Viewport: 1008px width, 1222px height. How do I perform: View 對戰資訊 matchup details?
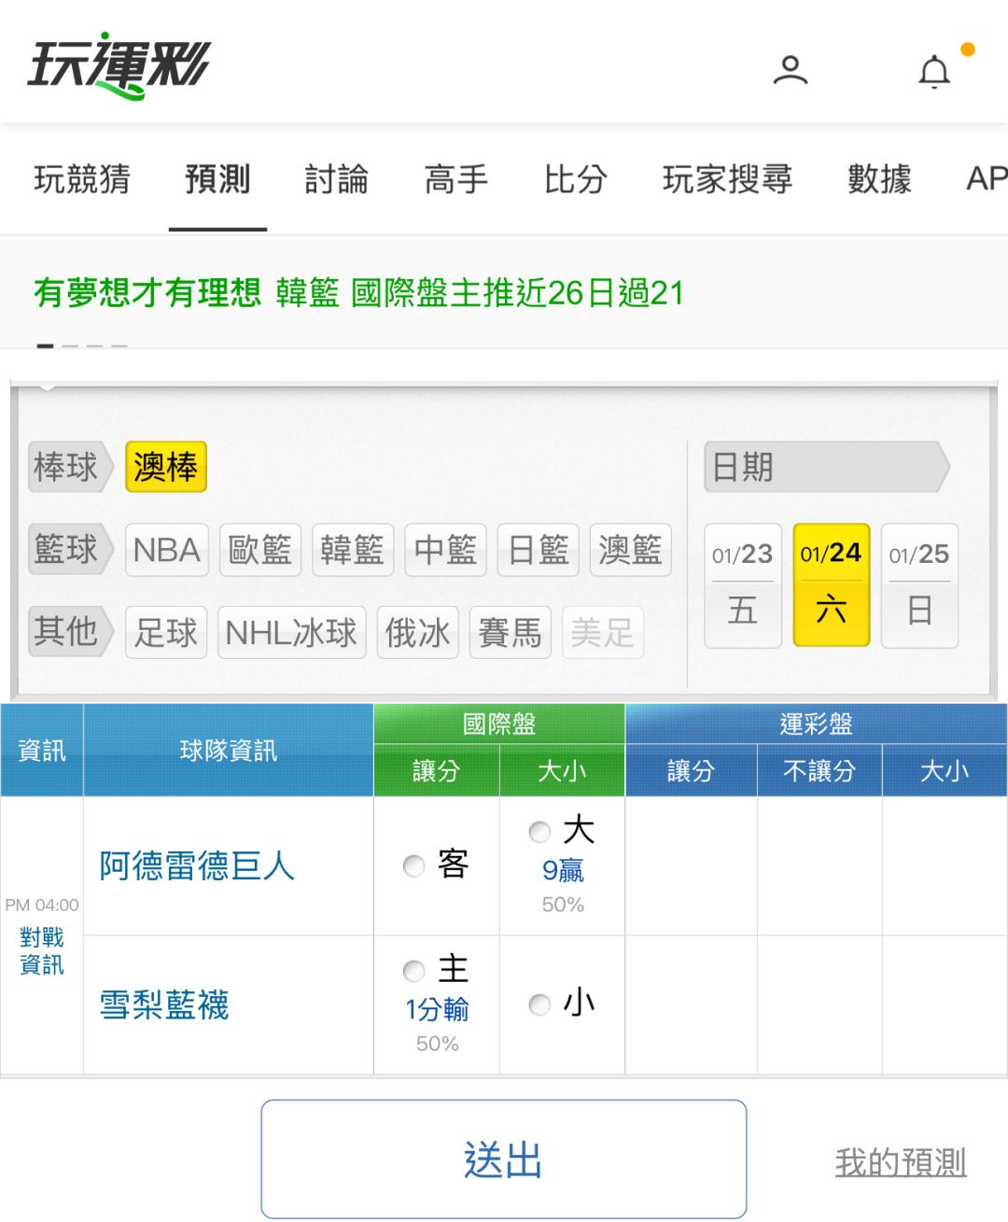42,951
